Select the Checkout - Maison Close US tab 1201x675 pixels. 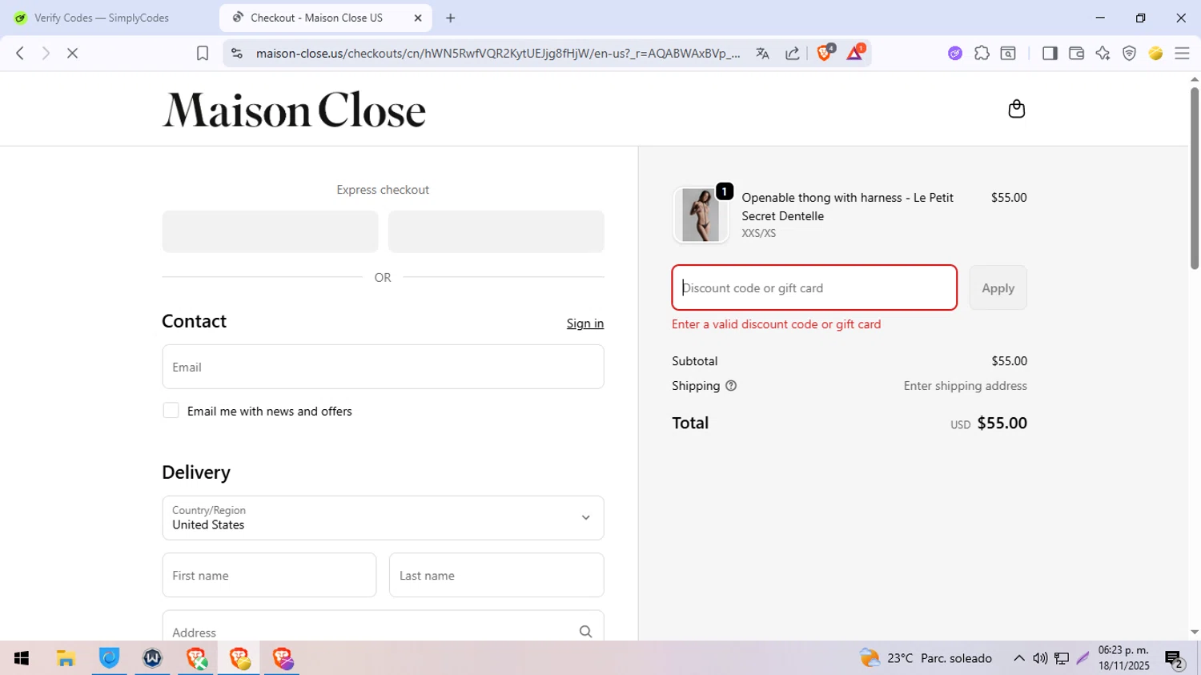[316, 18]
